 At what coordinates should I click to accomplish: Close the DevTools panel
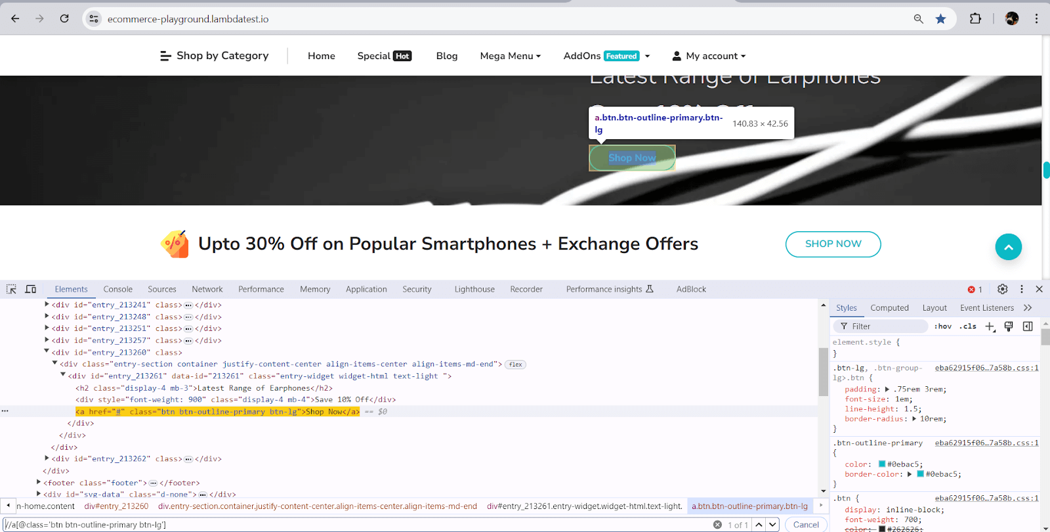click(1039, 289)
